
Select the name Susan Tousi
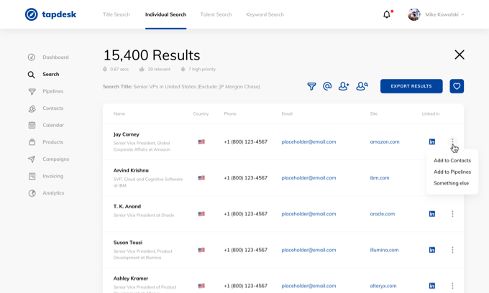coord(128,243)
